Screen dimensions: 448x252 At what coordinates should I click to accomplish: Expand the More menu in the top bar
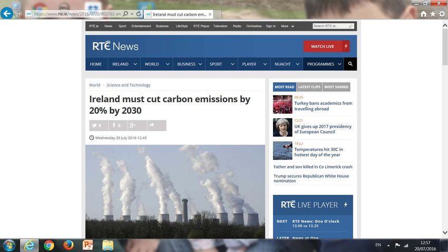point(287,26)
